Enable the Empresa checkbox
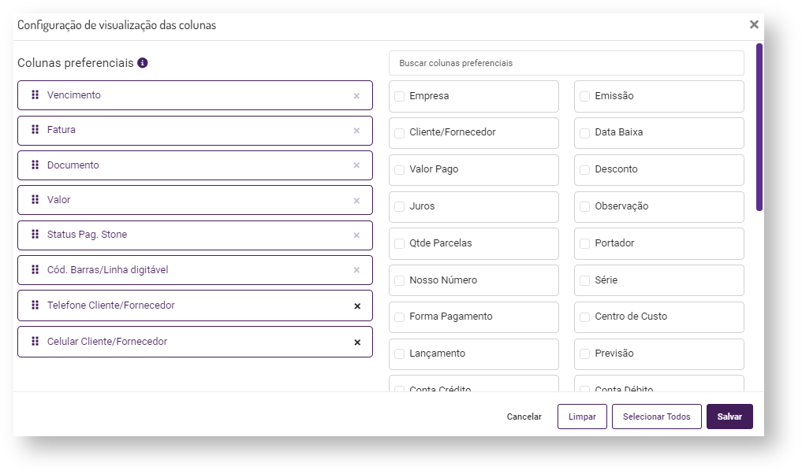Image resolution: width=802 pixels, height=474 pixels. click(x=400, y=96)
